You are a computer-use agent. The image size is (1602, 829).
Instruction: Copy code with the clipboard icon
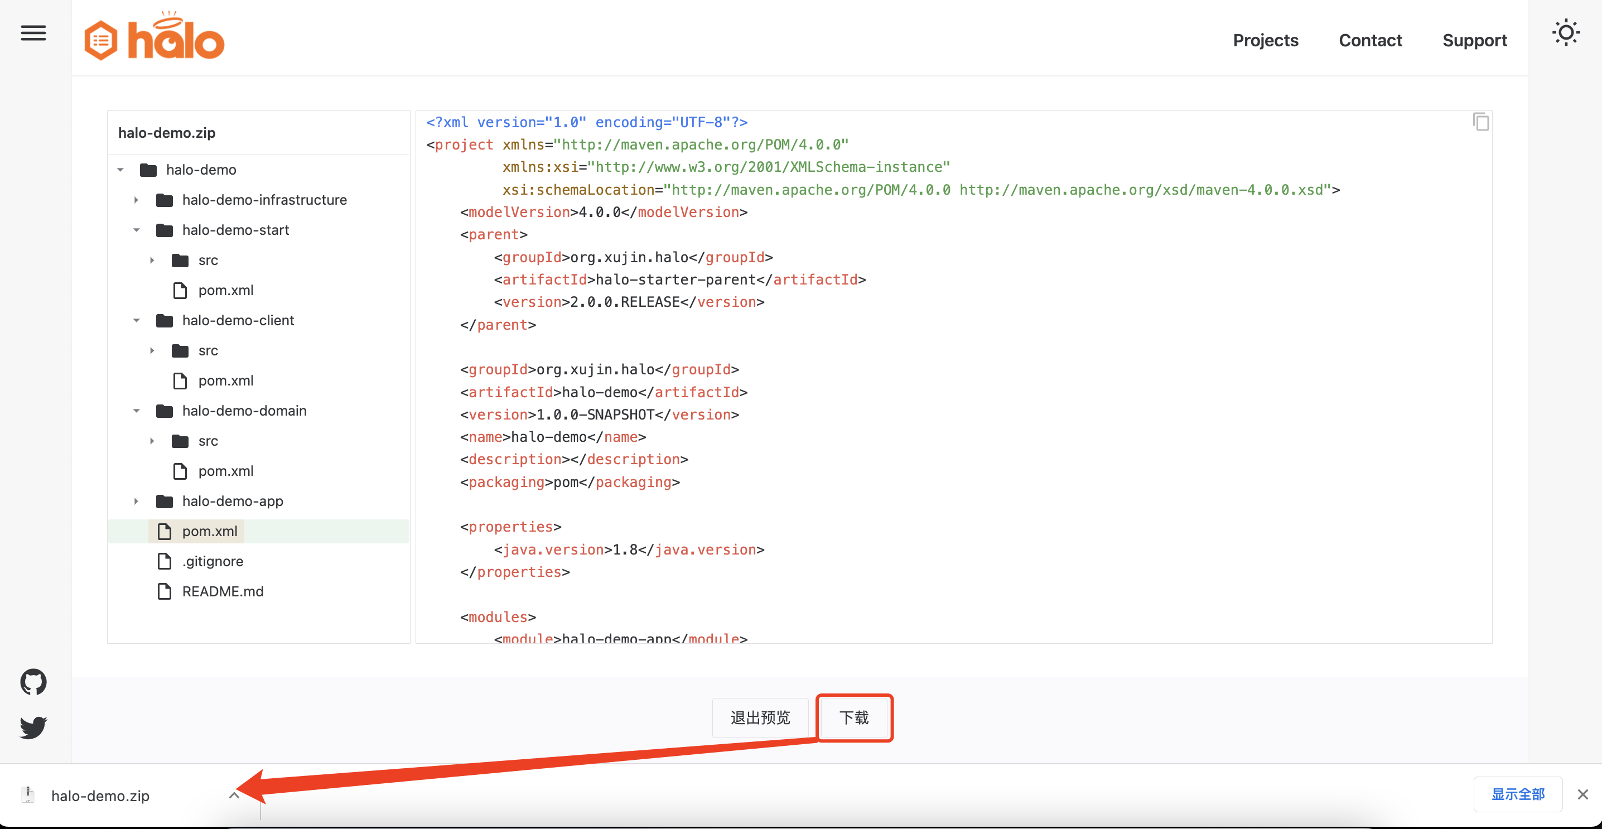(x=1481, y=122)
